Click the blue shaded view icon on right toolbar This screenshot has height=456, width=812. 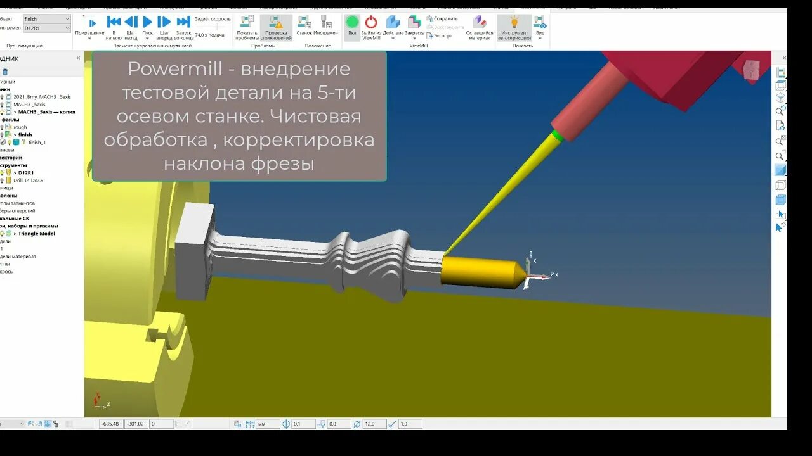click(x=781, y=170)
